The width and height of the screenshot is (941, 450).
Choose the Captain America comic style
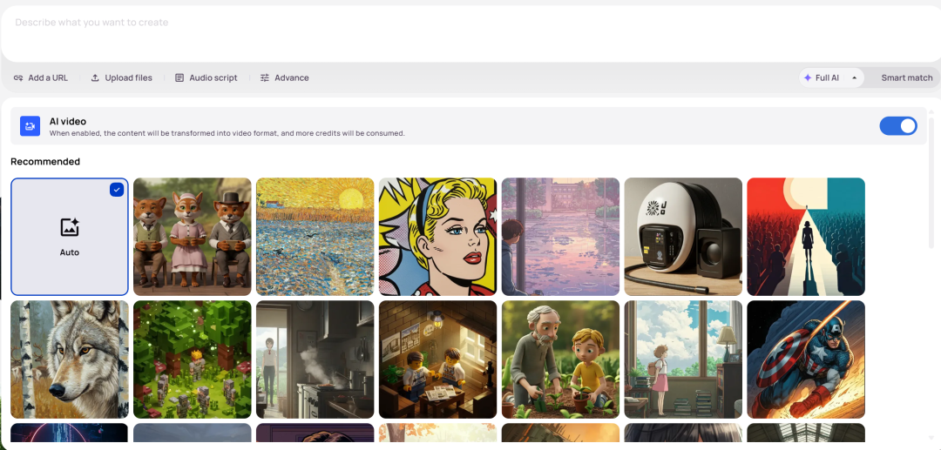(806, 359)
